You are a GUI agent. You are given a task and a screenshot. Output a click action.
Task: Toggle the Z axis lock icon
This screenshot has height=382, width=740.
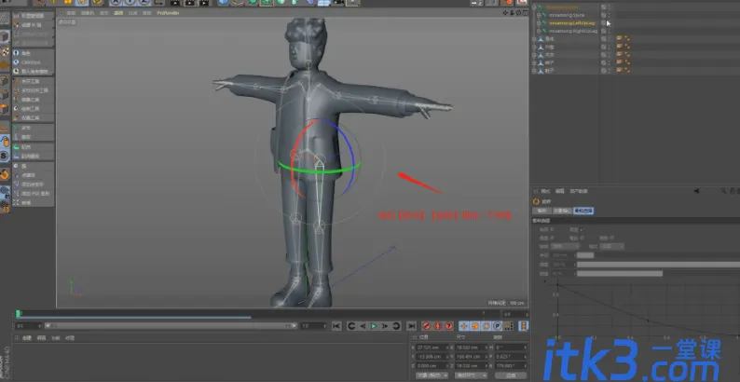143,3
